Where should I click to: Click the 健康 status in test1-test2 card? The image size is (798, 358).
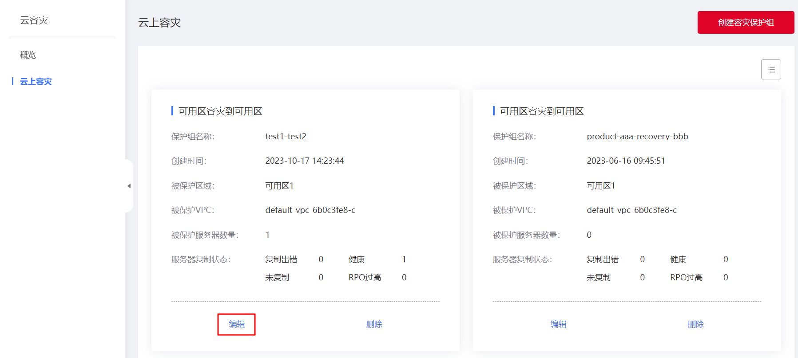356,260
